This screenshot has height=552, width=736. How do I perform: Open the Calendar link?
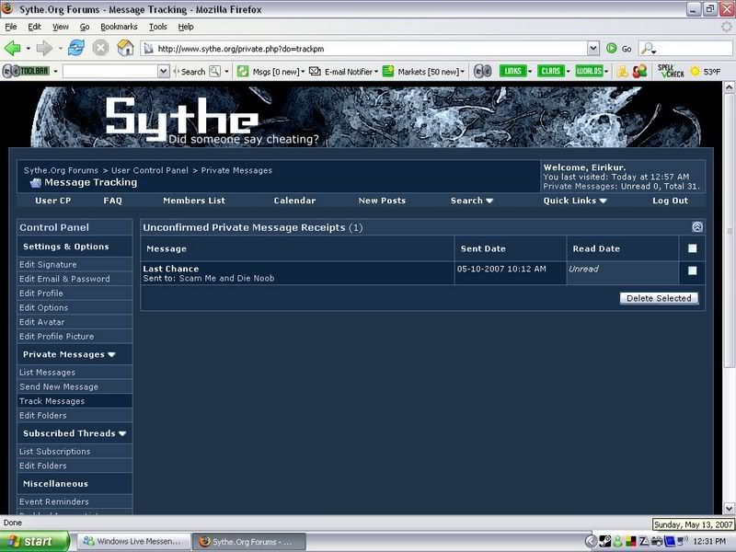(294, 201)
